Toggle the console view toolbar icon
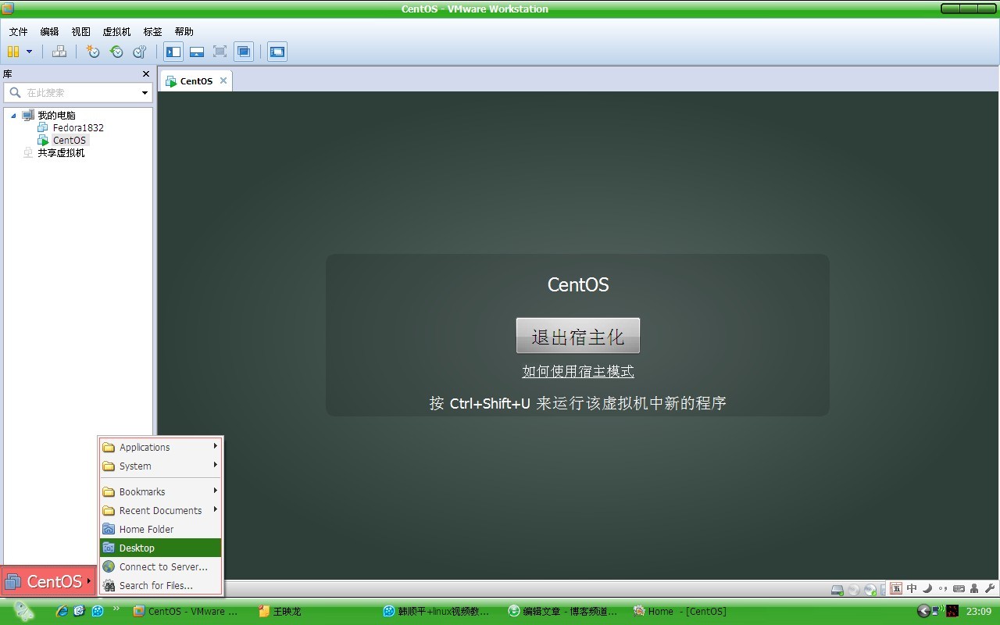 tap(277, 52)
